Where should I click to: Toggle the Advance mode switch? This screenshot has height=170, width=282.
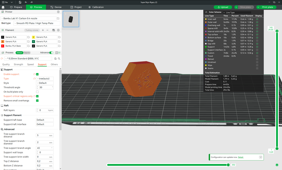tap(51, 53)
